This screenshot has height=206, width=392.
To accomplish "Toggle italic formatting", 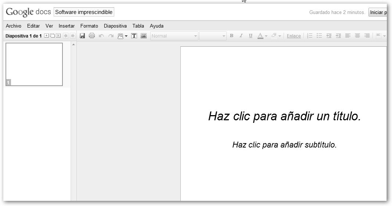I will coord(241,36).
